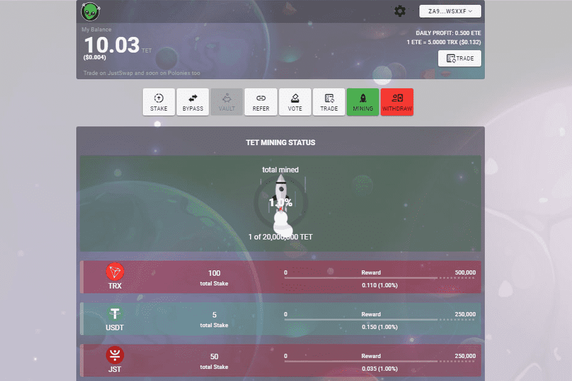
Task: Open the BYPASS feature
Action: 192,102
